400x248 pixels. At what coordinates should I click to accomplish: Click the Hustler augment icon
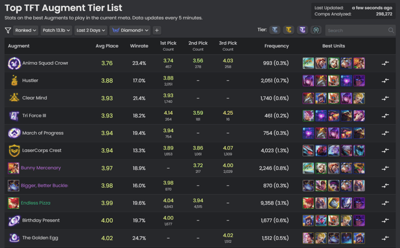pos(14,80)
